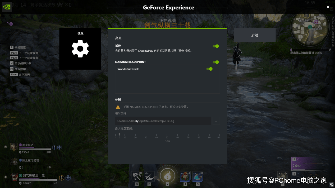The width and height of the screenshot is (335, 188).
Task: Select the 存储 section header
Action: pyautogui.click(x=118, y=99)
